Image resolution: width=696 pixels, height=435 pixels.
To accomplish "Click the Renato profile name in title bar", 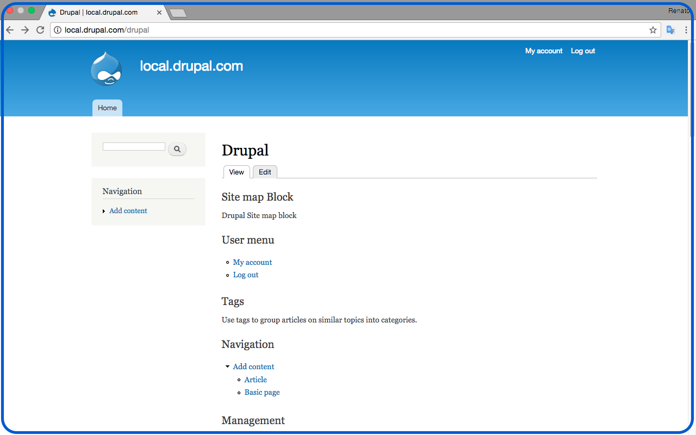I will [679, 11].
